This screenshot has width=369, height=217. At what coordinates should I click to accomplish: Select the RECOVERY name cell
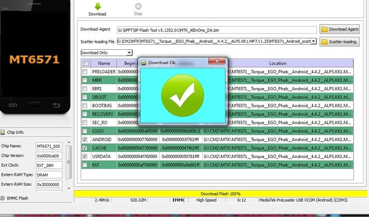(x=104, y=114)
